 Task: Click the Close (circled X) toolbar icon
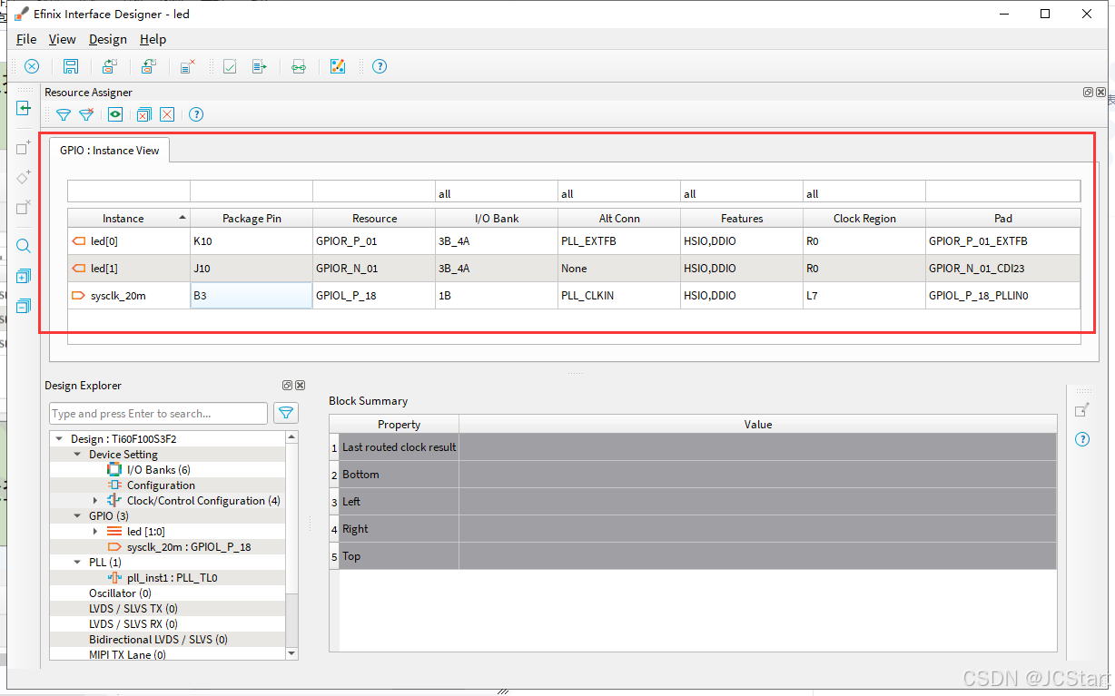[x=32, y=66]
